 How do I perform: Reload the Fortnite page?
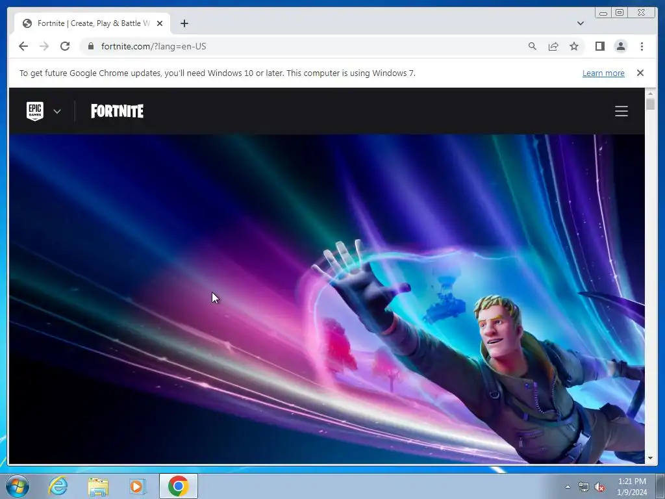[x=65, y=46]
